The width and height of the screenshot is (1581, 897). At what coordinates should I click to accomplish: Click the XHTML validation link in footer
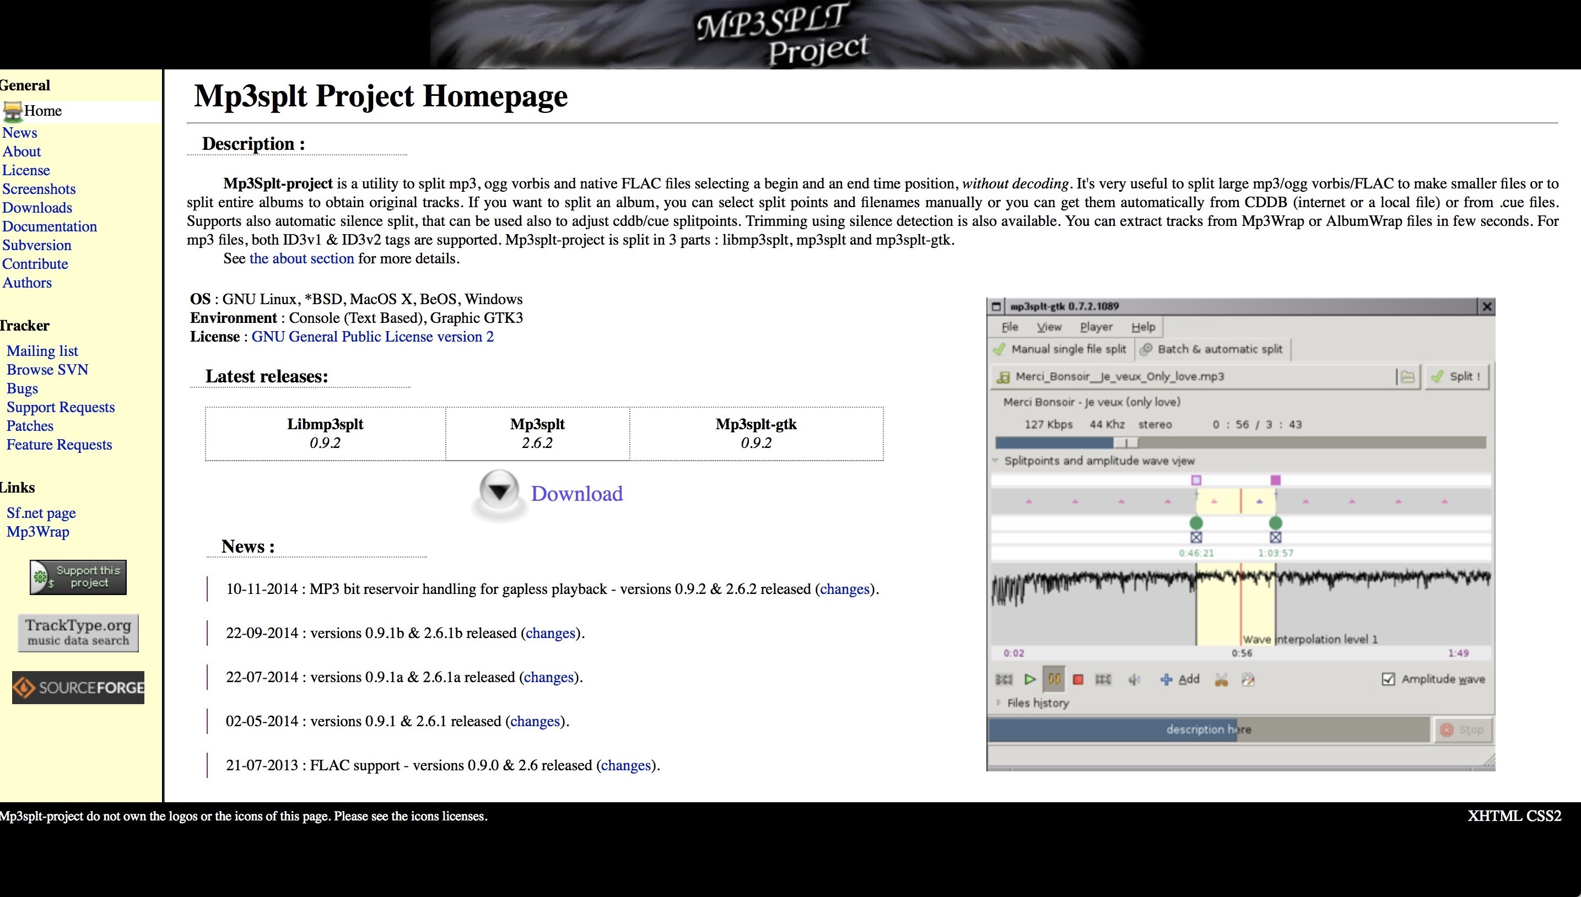1494,817
